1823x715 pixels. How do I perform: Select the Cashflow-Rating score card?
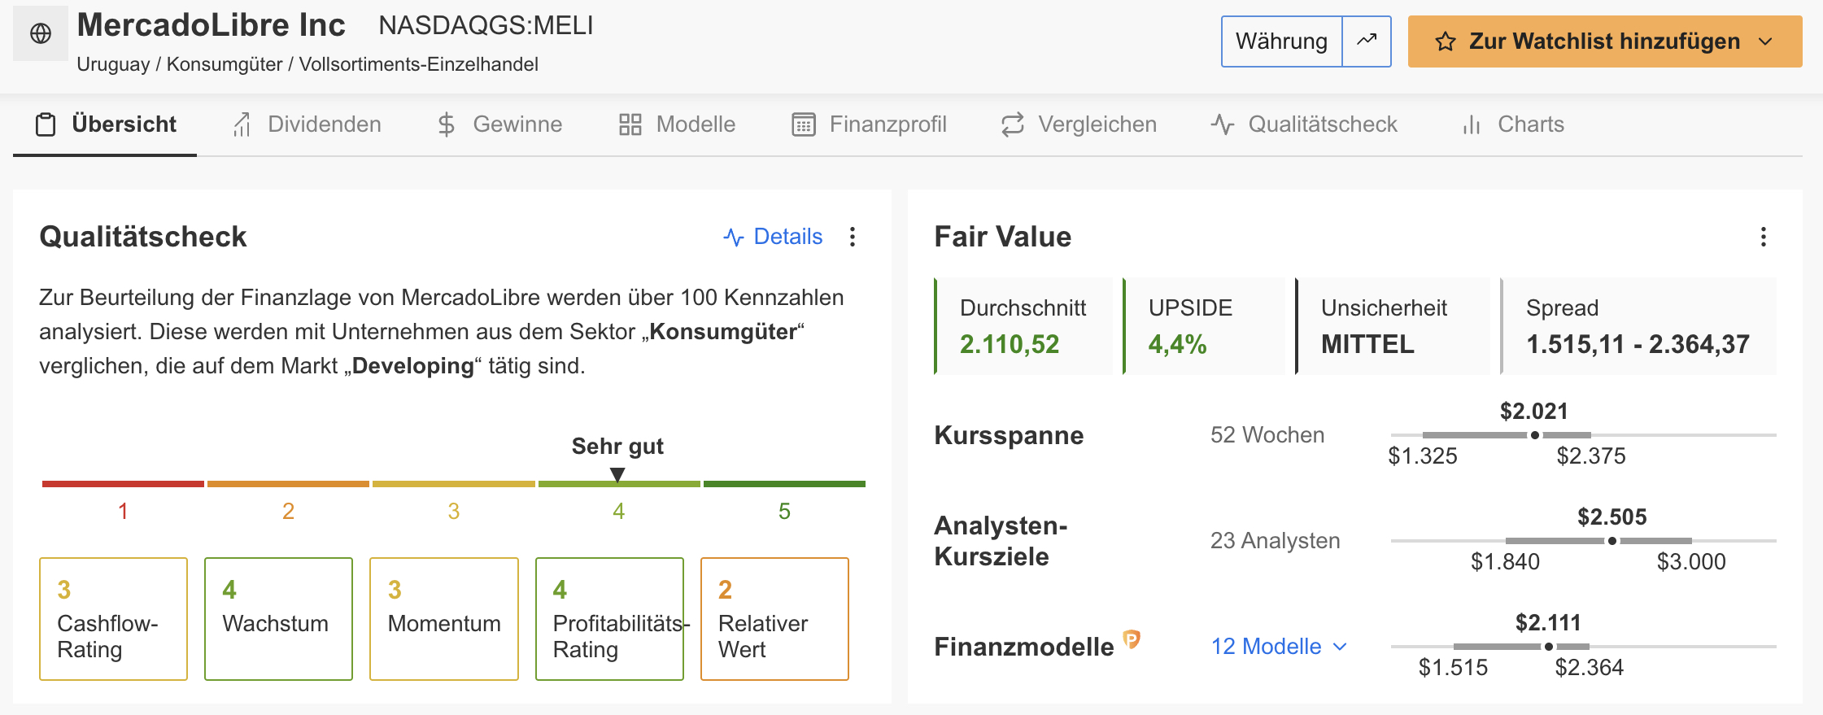[x=113, y=619]
